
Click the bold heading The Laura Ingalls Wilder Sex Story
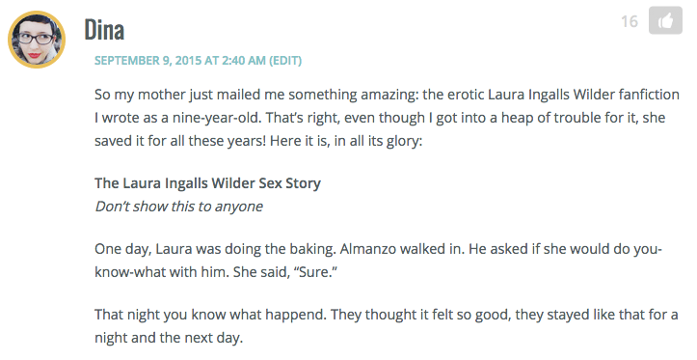point(207,183)
